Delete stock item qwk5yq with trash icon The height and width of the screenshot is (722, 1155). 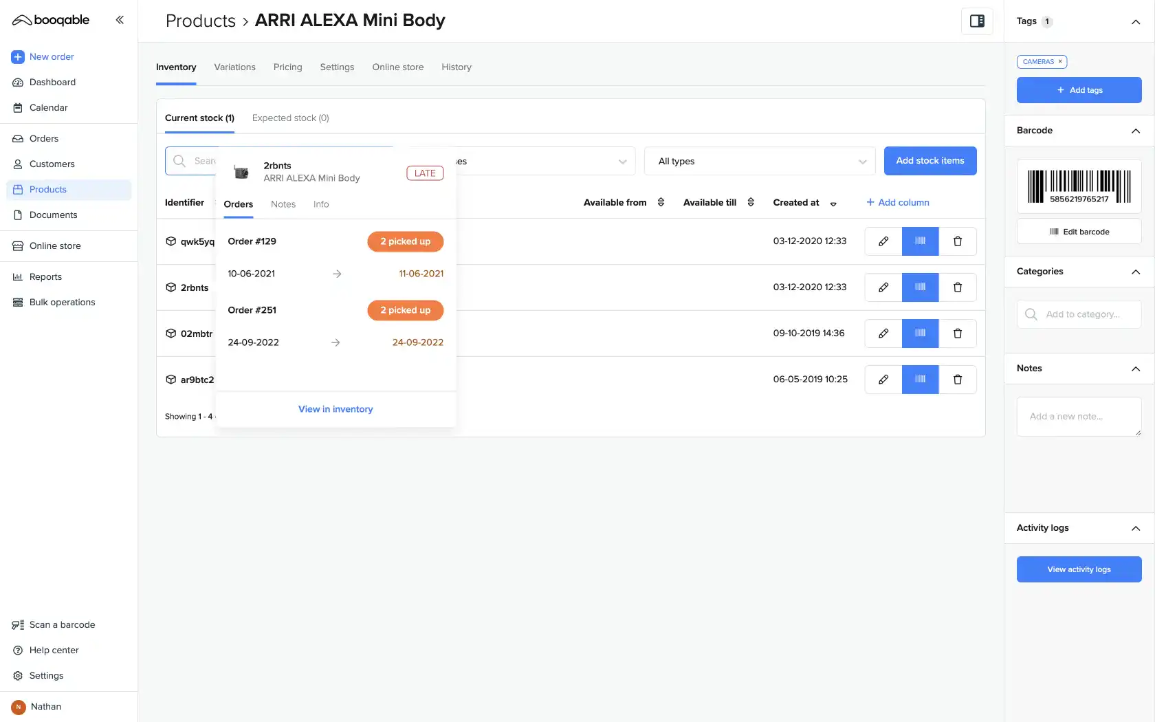point(958,241)
